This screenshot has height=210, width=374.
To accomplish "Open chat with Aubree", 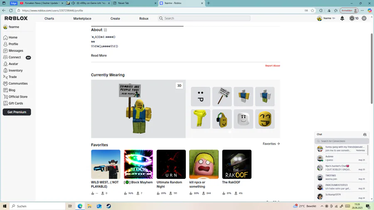I will 342,159.
